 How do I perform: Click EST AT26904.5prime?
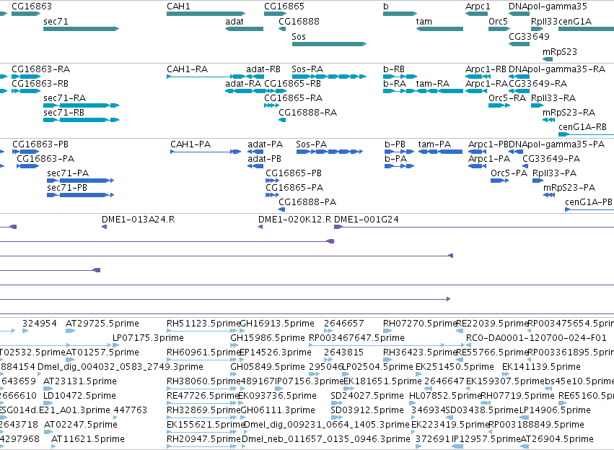pyautogui.click(x=525, y=446)
